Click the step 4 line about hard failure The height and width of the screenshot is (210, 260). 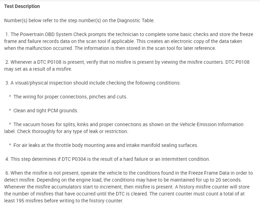[107, 159]
